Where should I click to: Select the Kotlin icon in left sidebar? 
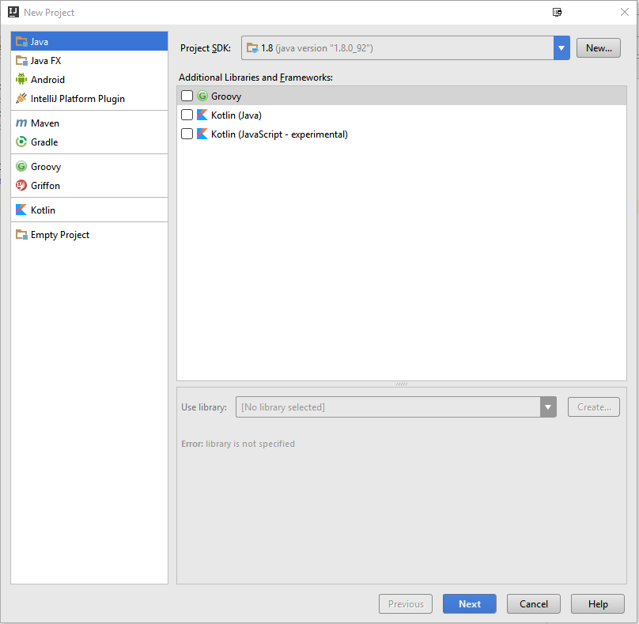21,210
